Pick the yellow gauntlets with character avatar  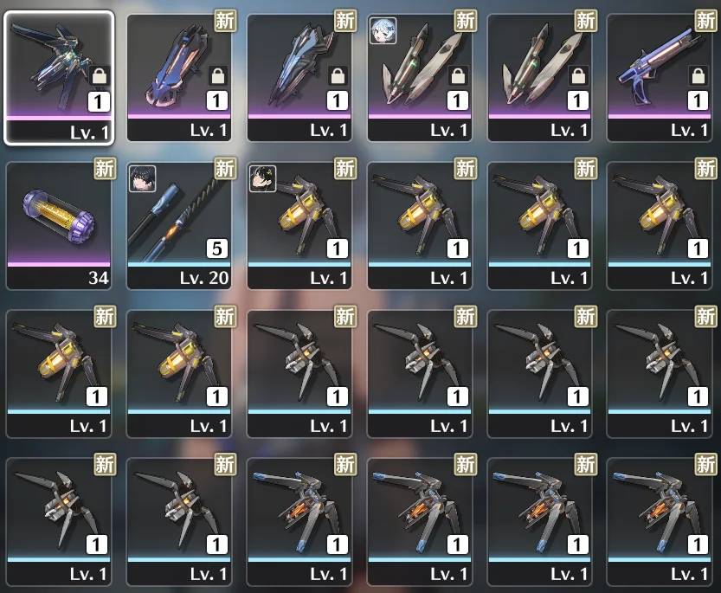pos(299,225)
